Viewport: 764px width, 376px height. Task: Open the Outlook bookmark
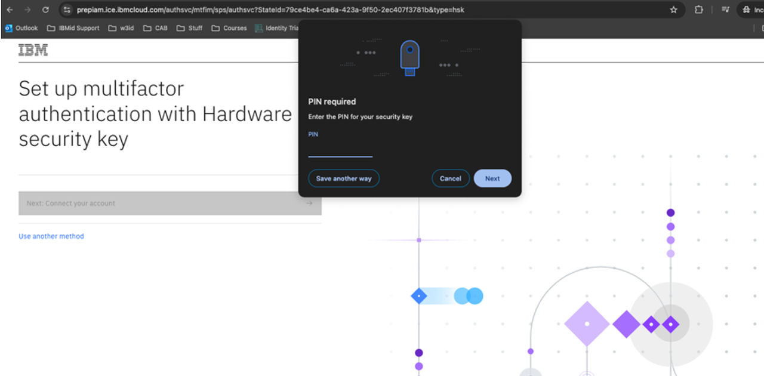point(21,28)
